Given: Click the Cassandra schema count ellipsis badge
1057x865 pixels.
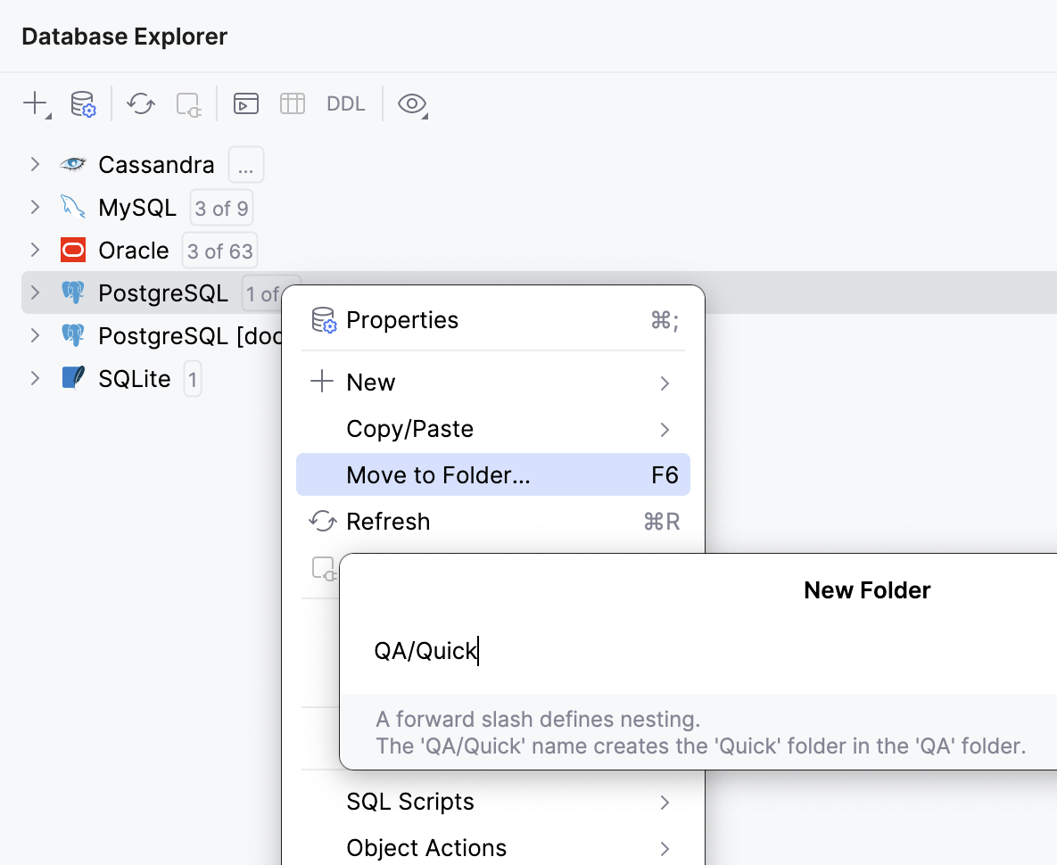Looking at the screenshot, I should (246, 165).
